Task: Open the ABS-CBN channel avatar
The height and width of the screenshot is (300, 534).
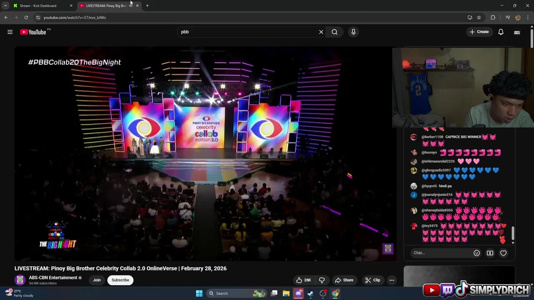Action: [20, 280]
